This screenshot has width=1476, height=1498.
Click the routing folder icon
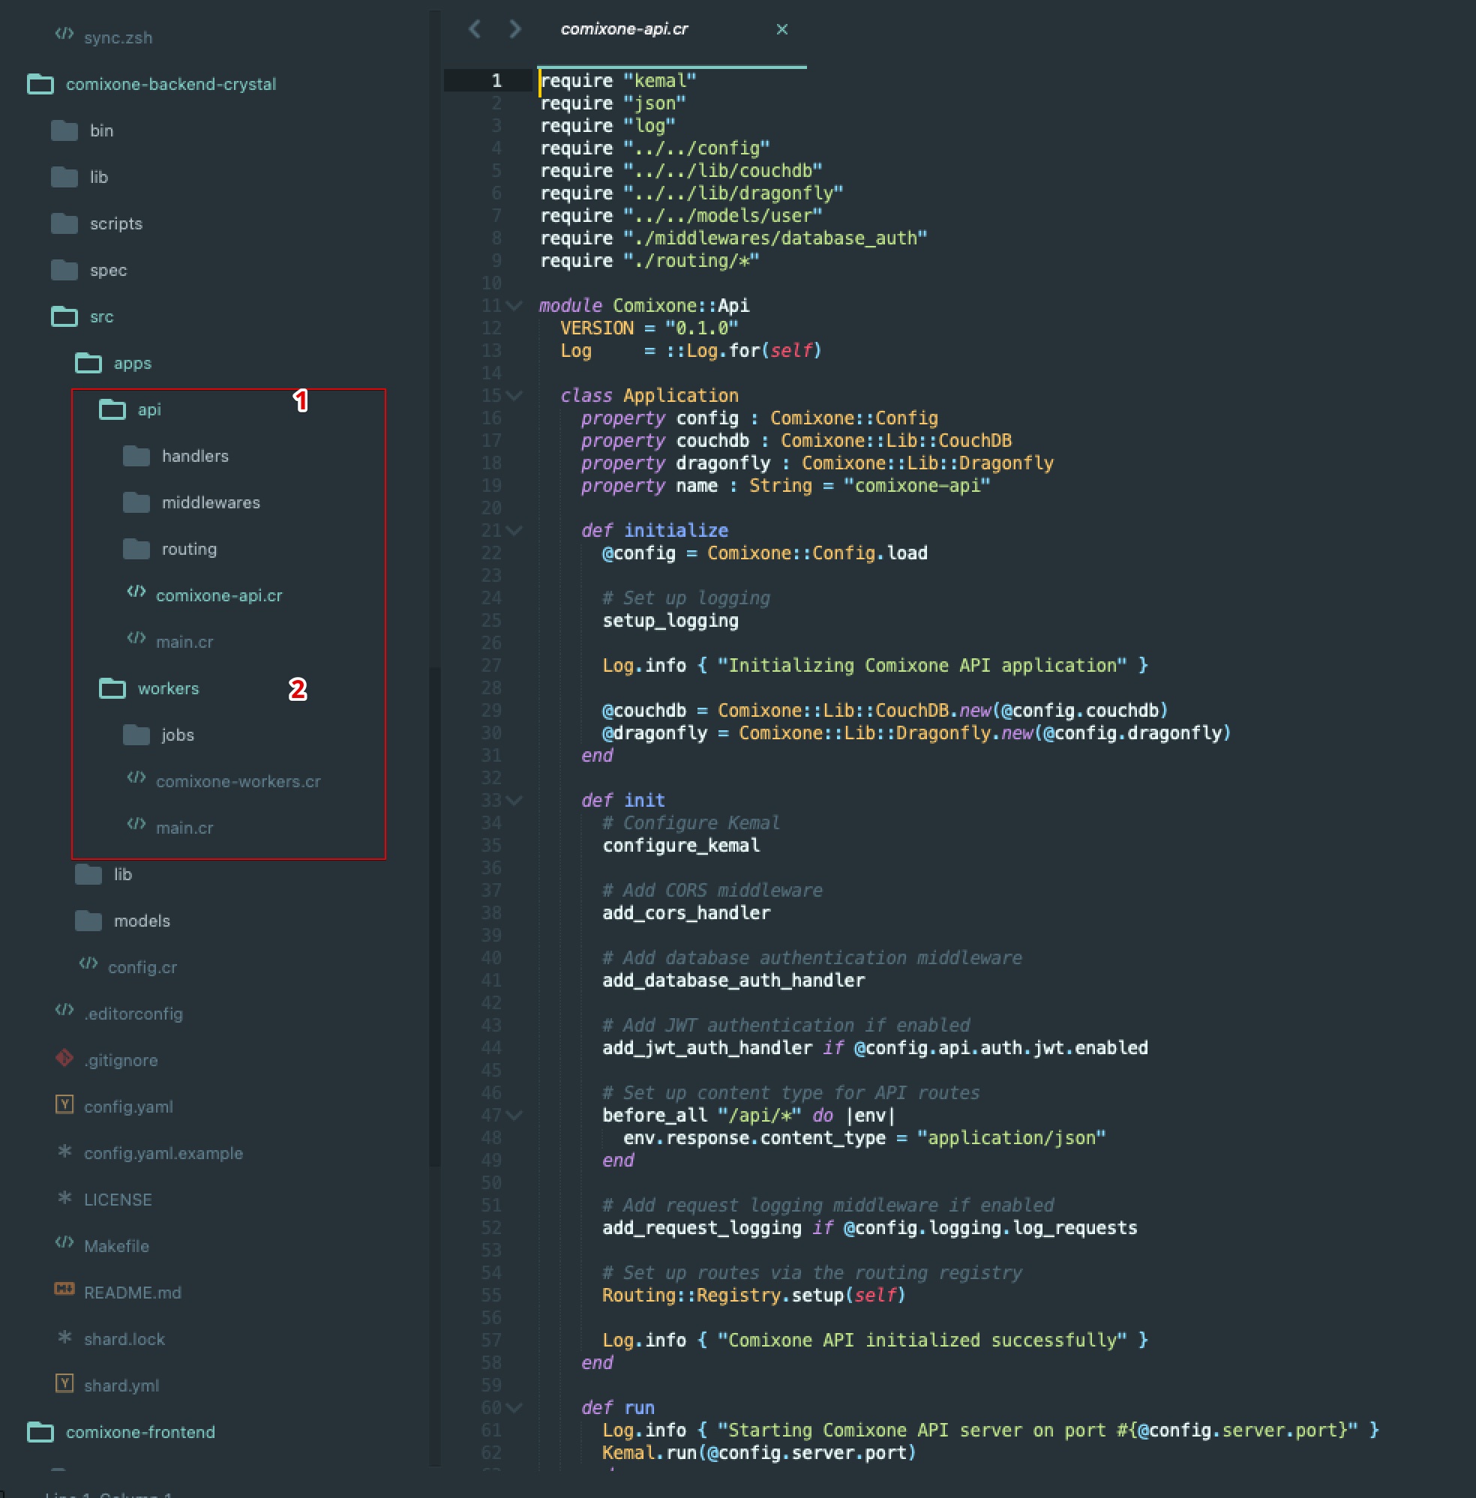[x=136, y=549]
